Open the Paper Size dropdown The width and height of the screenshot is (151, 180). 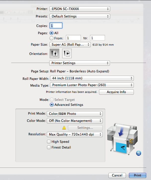pos(70,44)
